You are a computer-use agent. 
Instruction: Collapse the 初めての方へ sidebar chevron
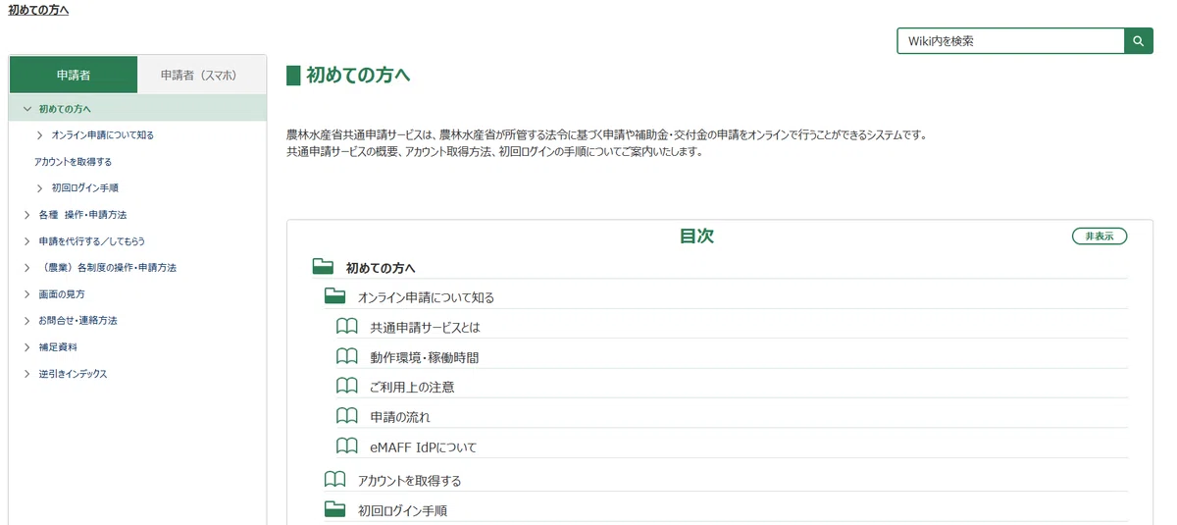(26, 108)
